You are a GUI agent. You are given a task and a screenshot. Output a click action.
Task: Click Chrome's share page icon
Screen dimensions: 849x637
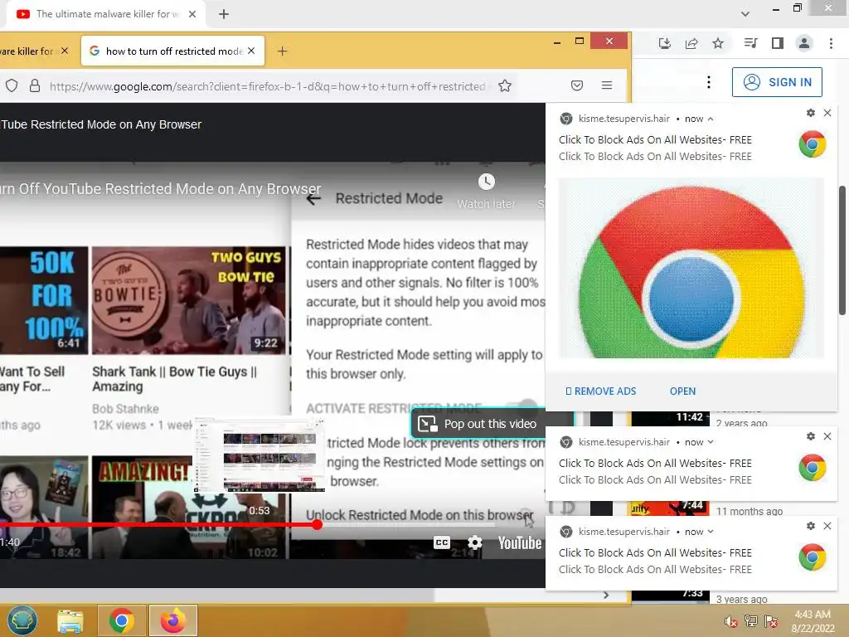coord(691,43)
